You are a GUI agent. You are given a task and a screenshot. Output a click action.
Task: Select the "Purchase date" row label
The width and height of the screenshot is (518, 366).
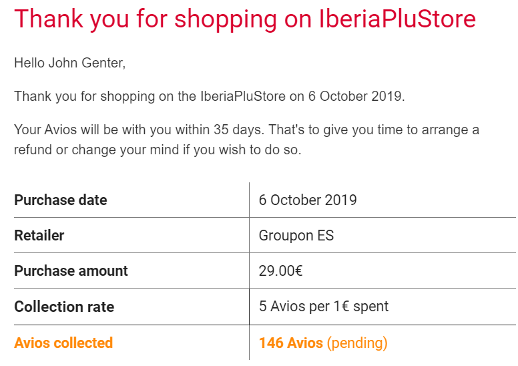(x=61, y=200)
